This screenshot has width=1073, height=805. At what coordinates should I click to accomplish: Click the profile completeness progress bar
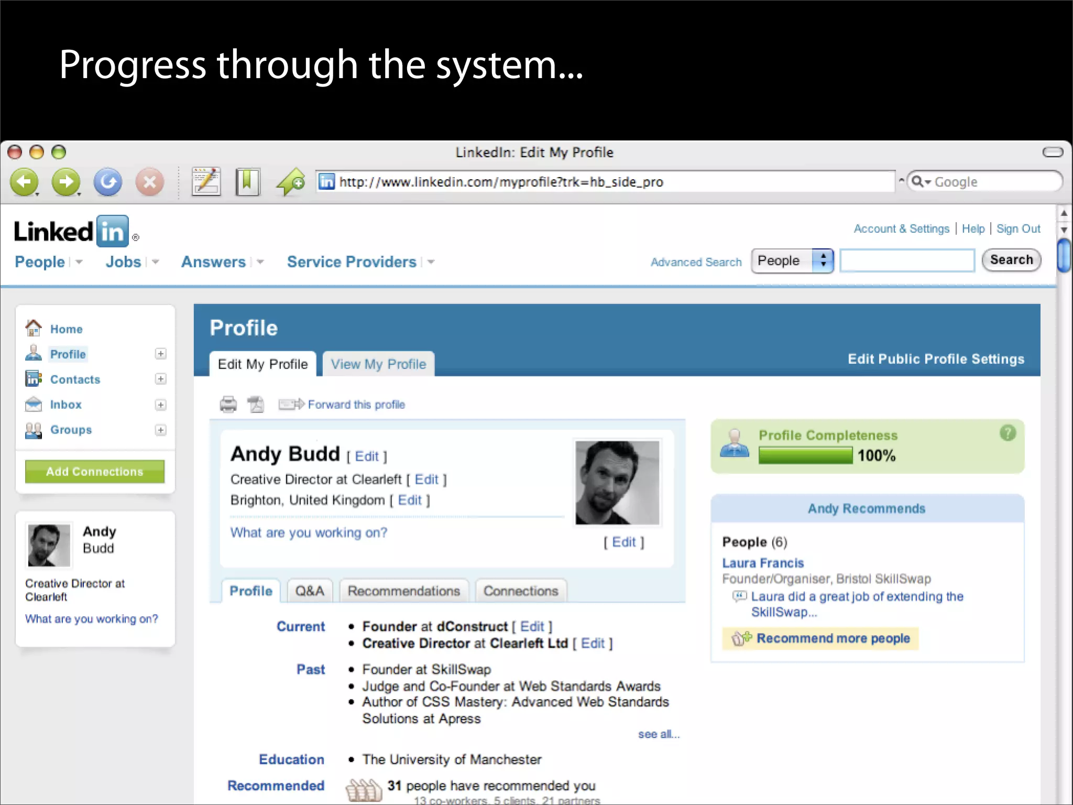[805, 455]
